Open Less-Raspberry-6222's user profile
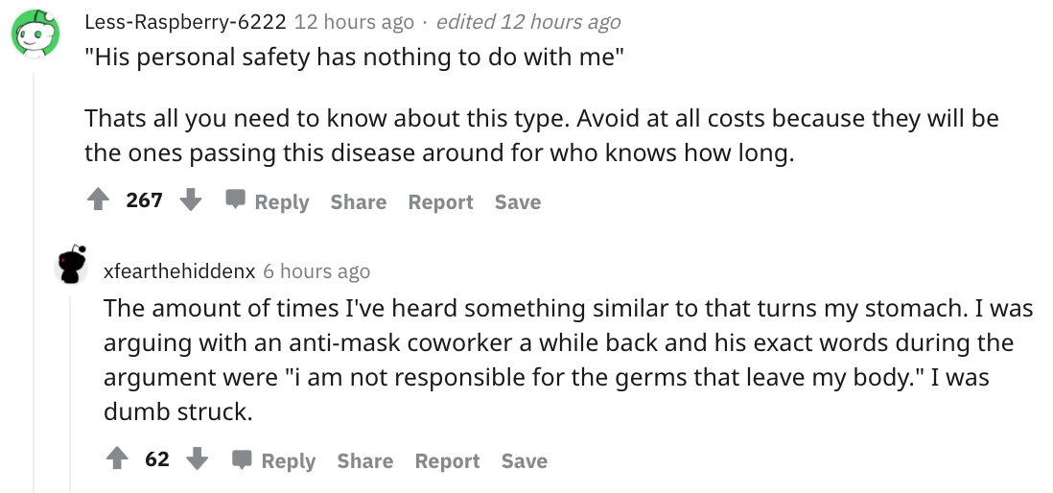The image size is (1053, 493). pyautogui.click(x=185, y=22)
